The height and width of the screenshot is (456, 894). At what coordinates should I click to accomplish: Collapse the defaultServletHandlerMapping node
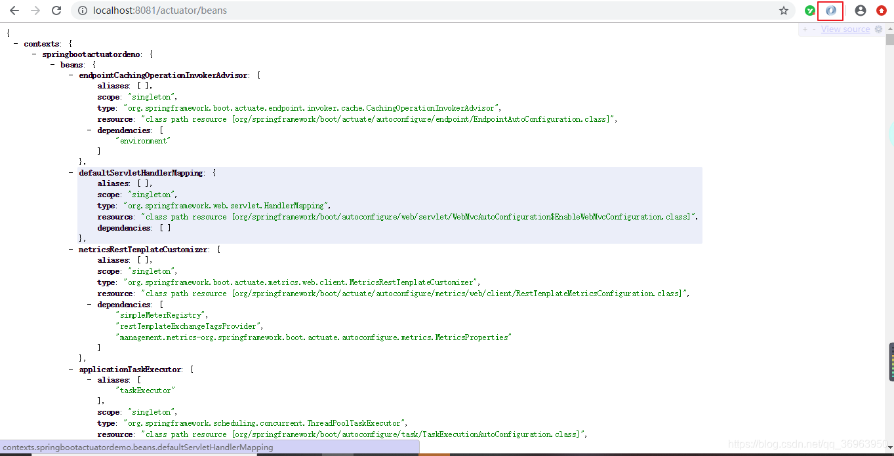71,173
